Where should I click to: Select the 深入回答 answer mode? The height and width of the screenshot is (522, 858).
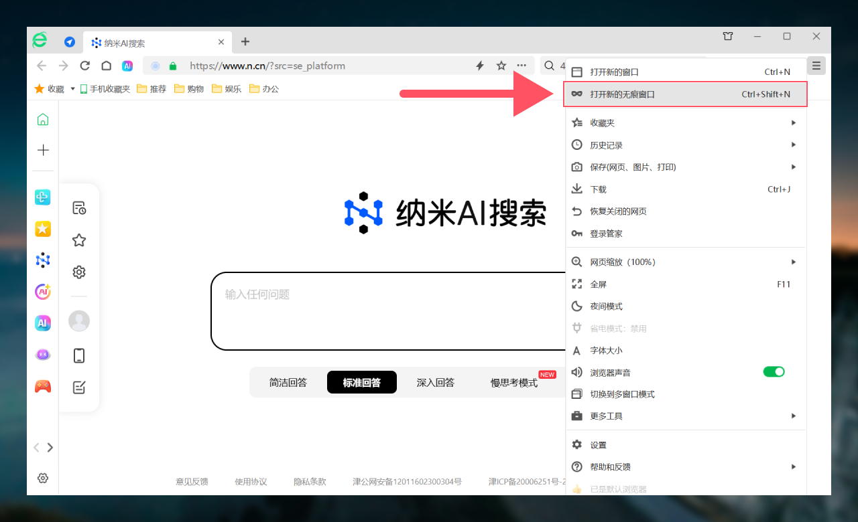pyautogui.click(x=435, y=383)
